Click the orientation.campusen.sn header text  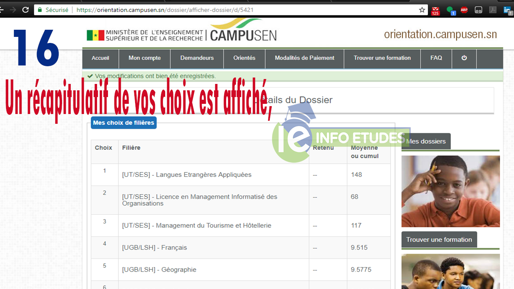point(440,35)
